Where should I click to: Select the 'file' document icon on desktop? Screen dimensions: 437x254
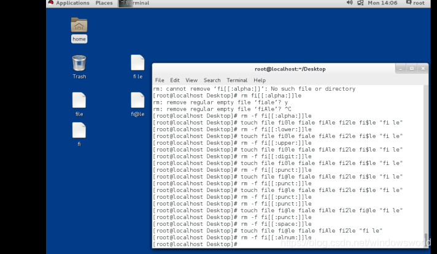[79, 100]
